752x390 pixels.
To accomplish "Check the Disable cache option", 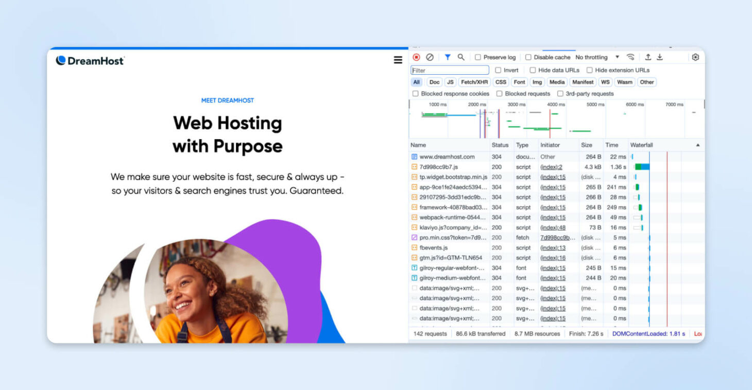I will [x=528, y=57].
